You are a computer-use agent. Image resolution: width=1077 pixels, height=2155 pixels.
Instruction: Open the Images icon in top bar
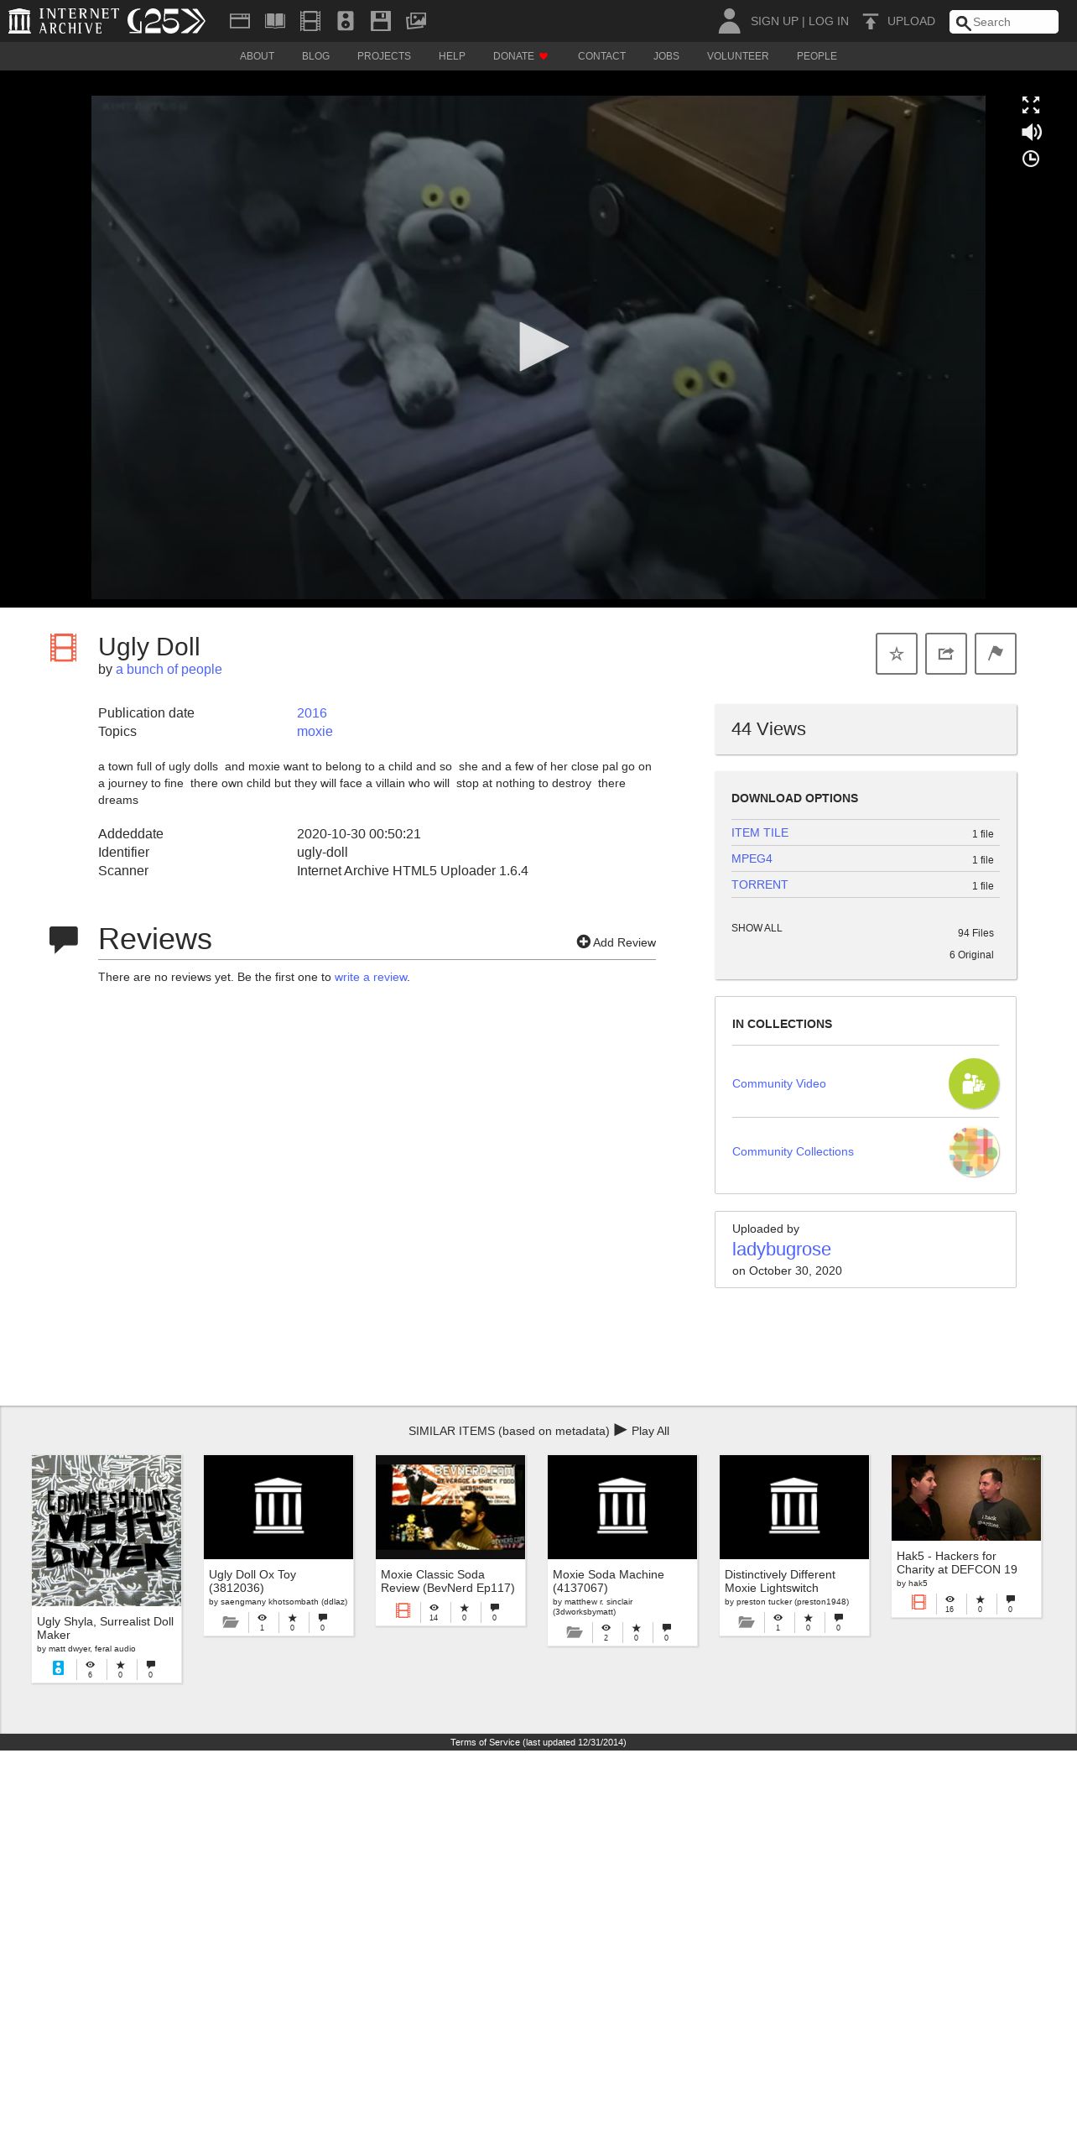(416, 21)
